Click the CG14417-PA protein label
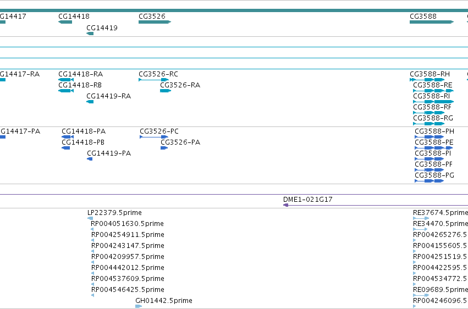Image resolution: width=468 pixels, height=309 pixels. [x=20, y=131]
